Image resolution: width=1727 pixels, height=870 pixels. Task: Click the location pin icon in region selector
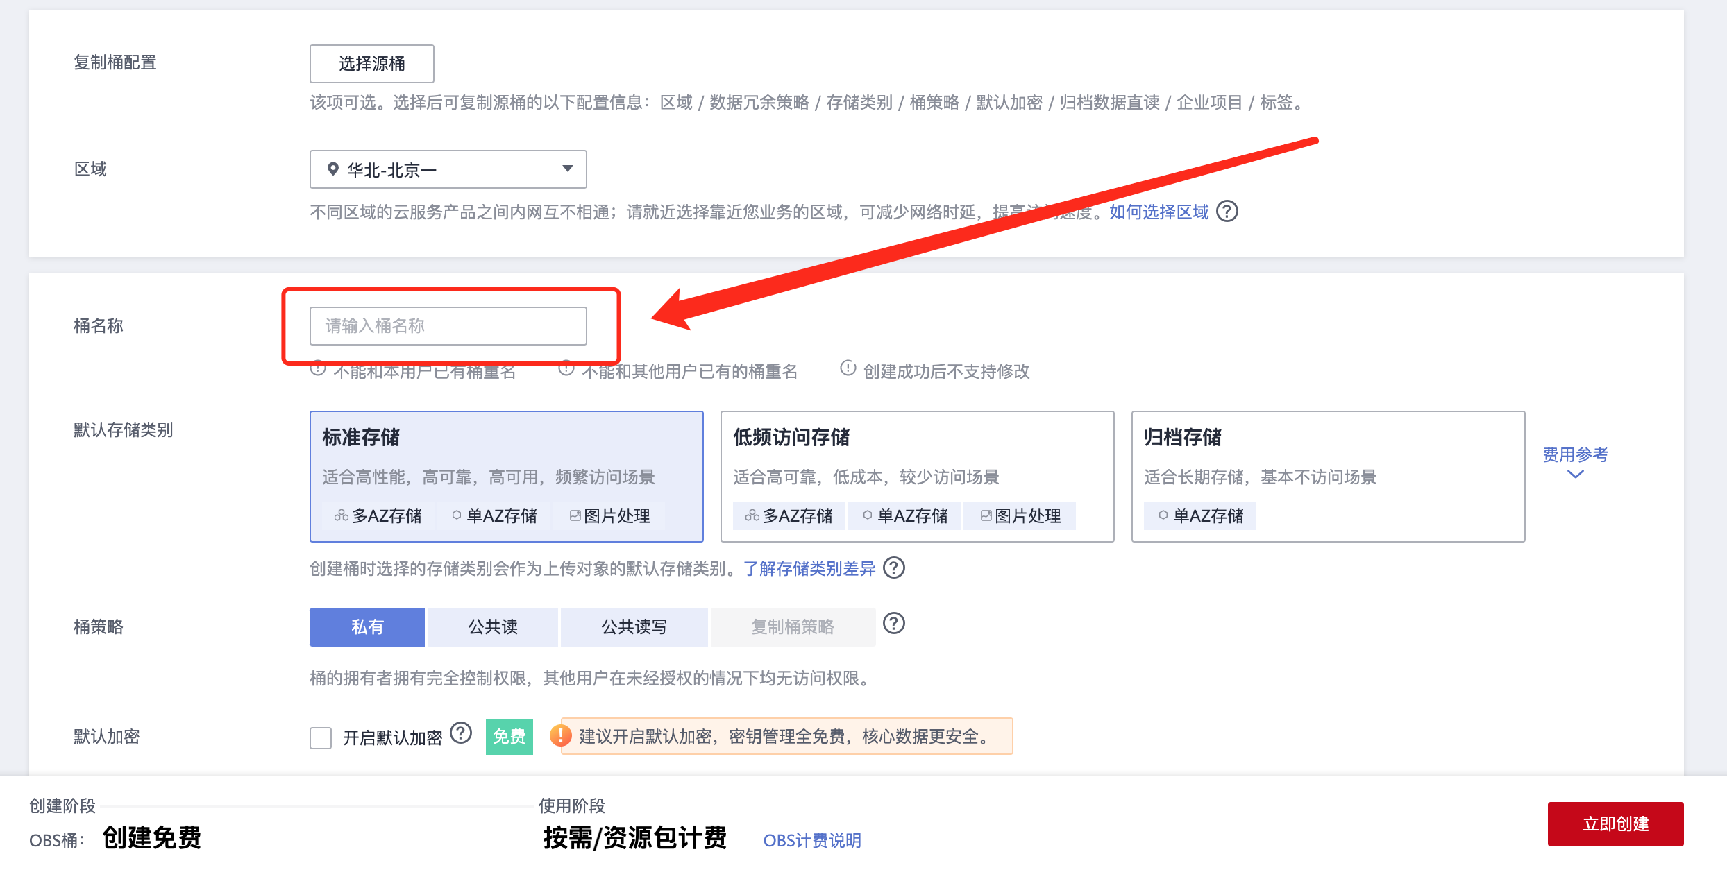coord(333,169)
